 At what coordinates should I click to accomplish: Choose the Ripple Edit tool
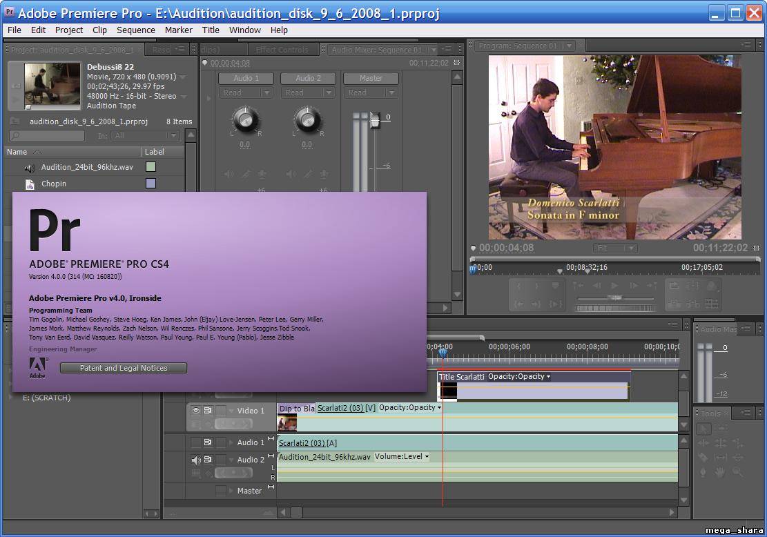703,443
